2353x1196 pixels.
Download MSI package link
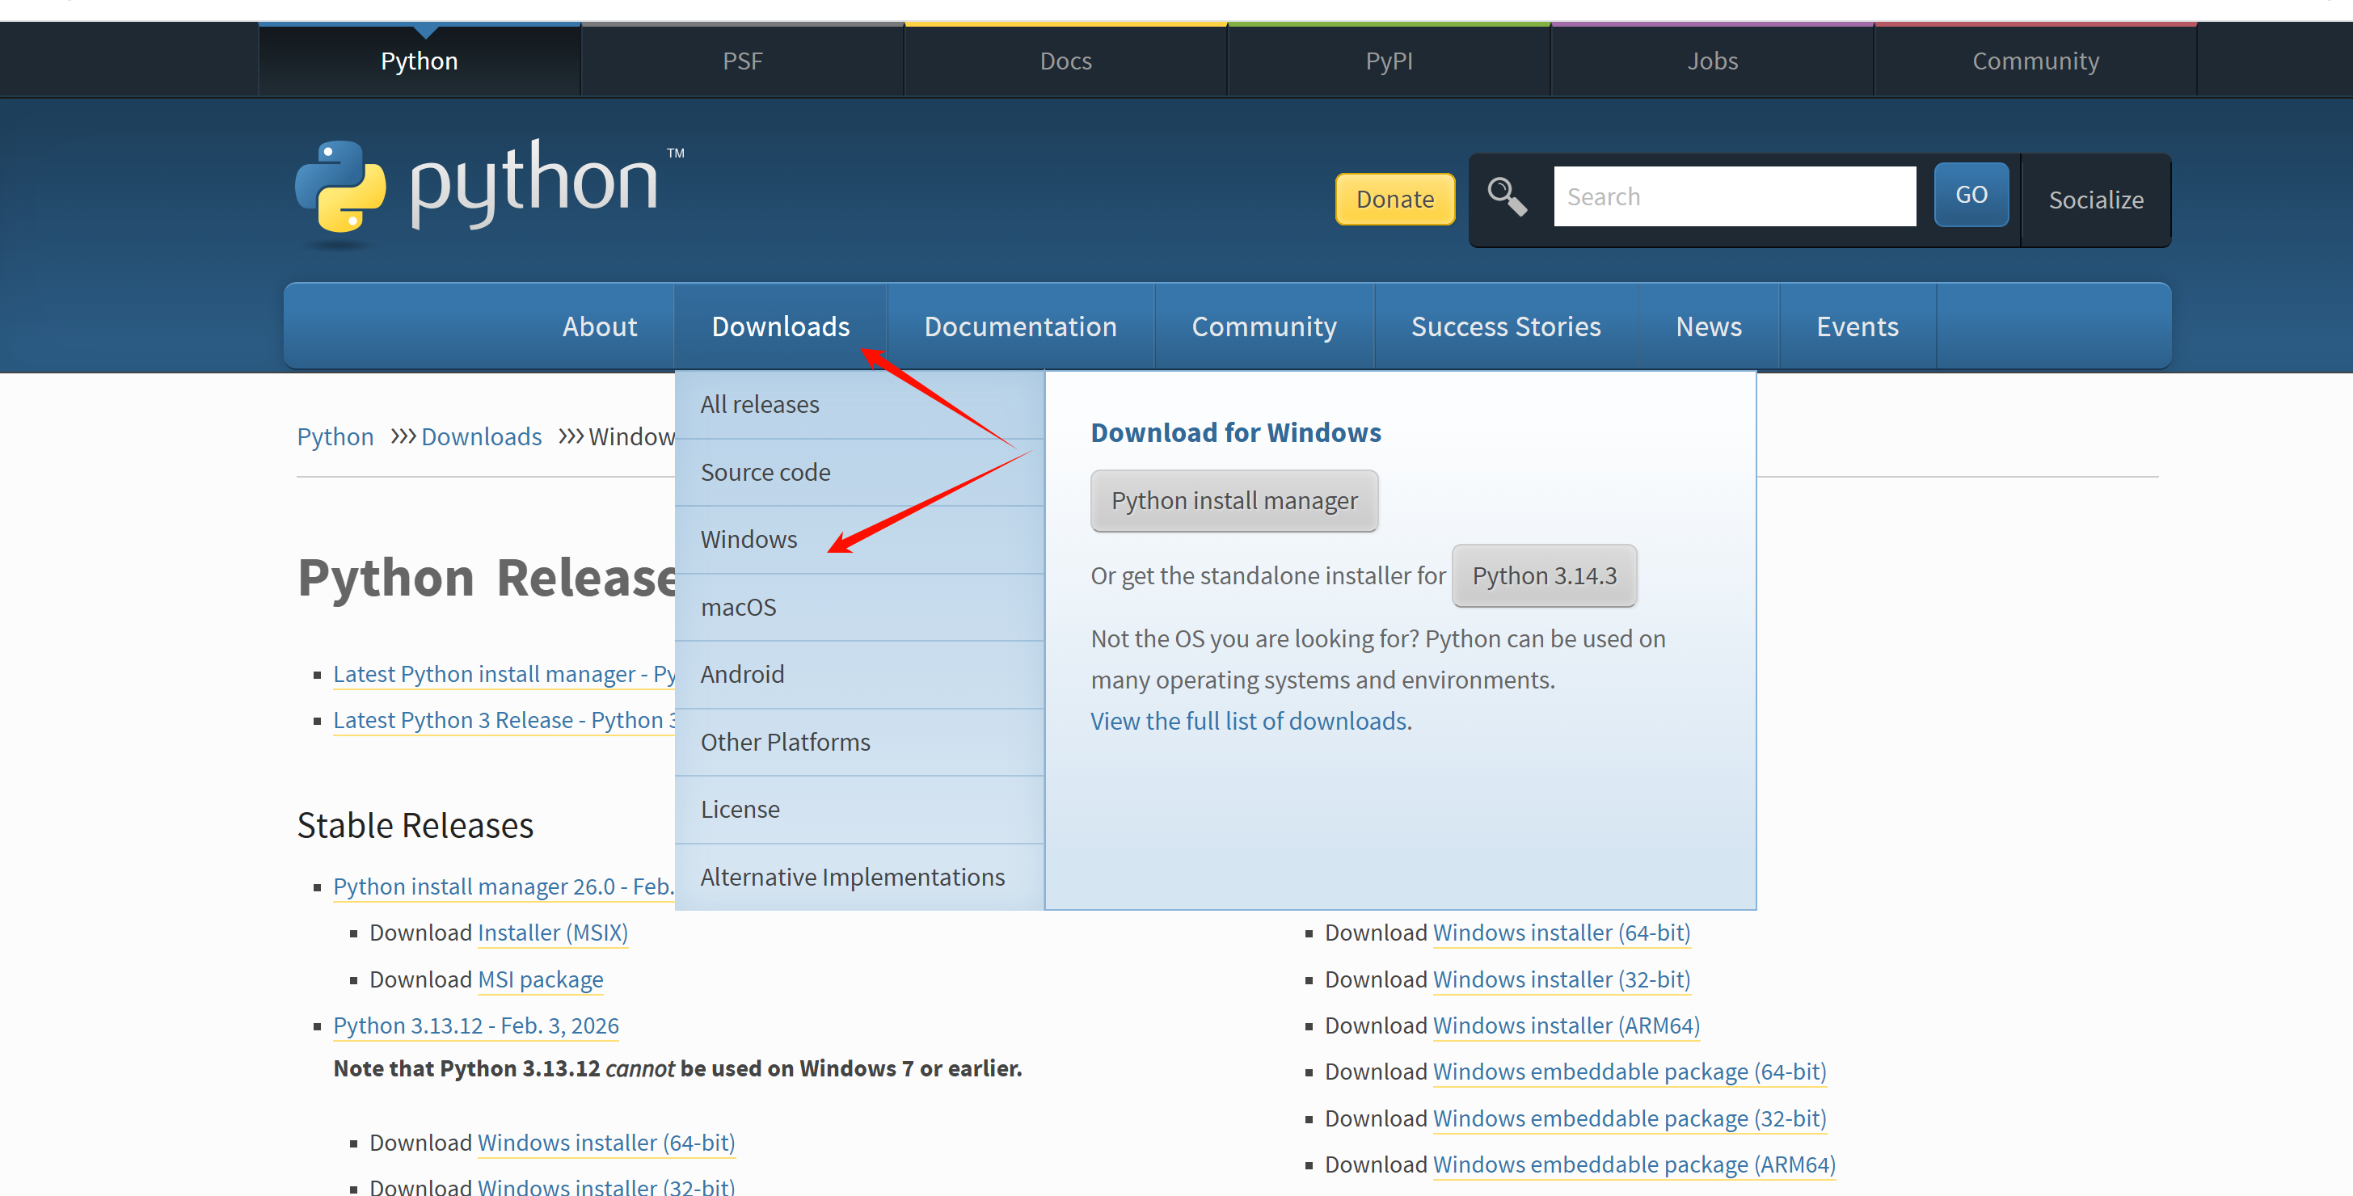(540, 979)
